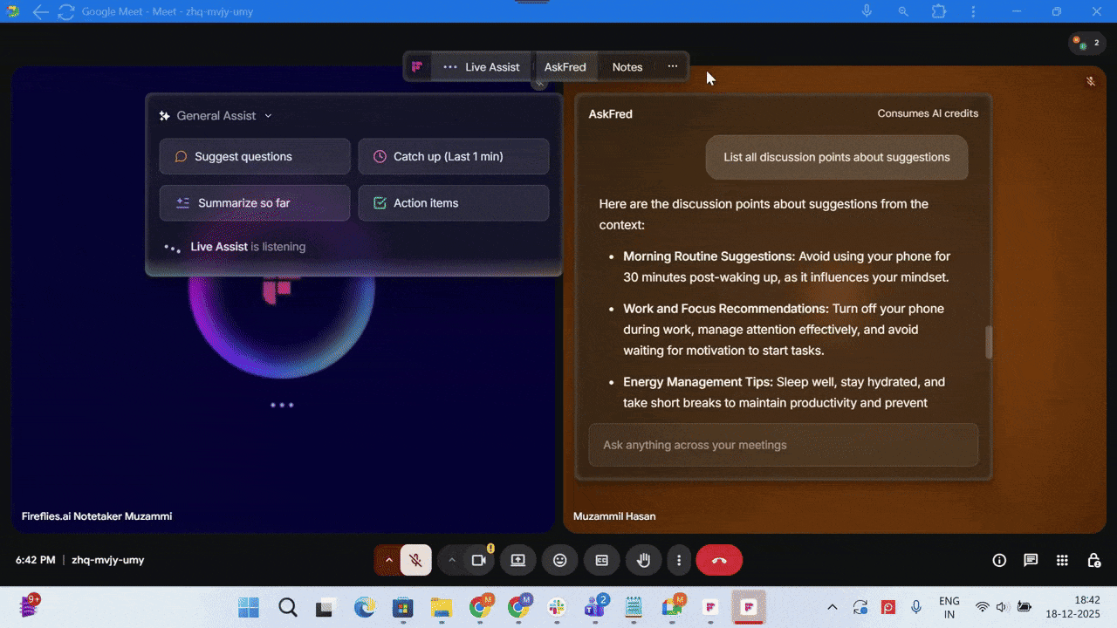Click the Ask anything across meetings field
The image size is (1117, 628).
[x=783, y=445]
